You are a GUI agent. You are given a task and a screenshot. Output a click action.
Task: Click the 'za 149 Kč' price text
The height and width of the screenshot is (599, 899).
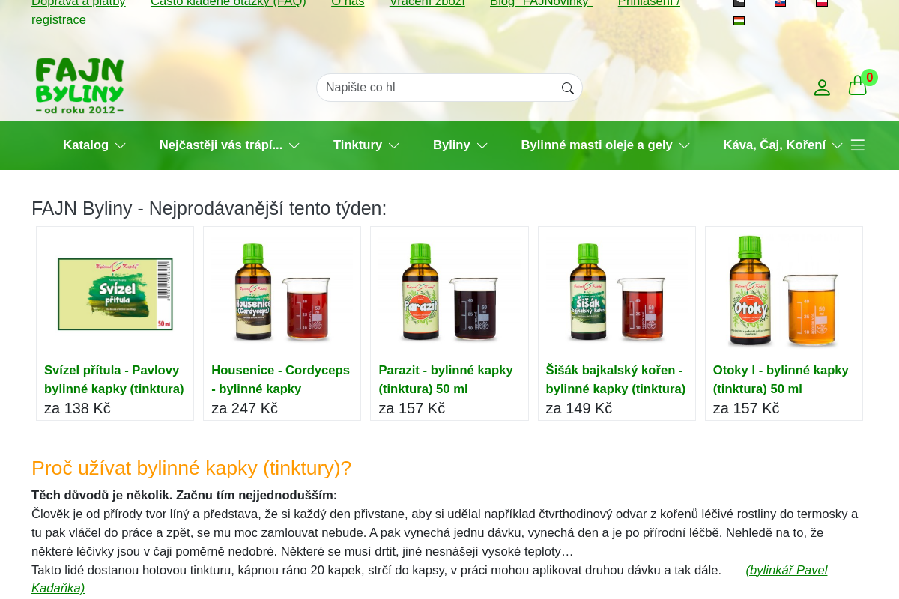(579, 408)
